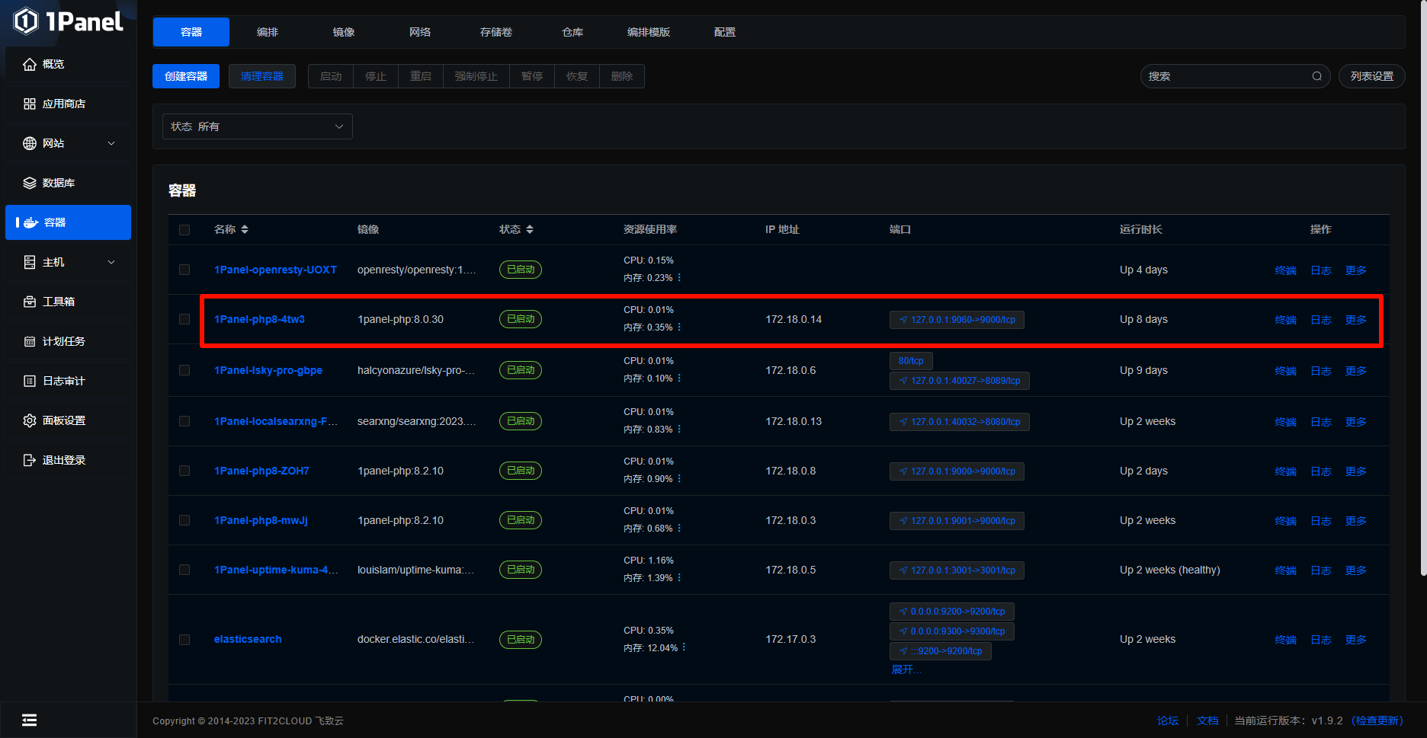
Task: Jump to port 127.0.0.1:40027->8089/tcp
Action: coord(959,381)
